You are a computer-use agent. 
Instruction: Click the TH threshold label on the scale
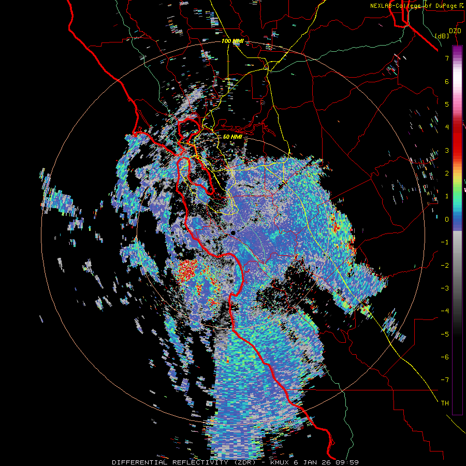(x=445, y=403)
